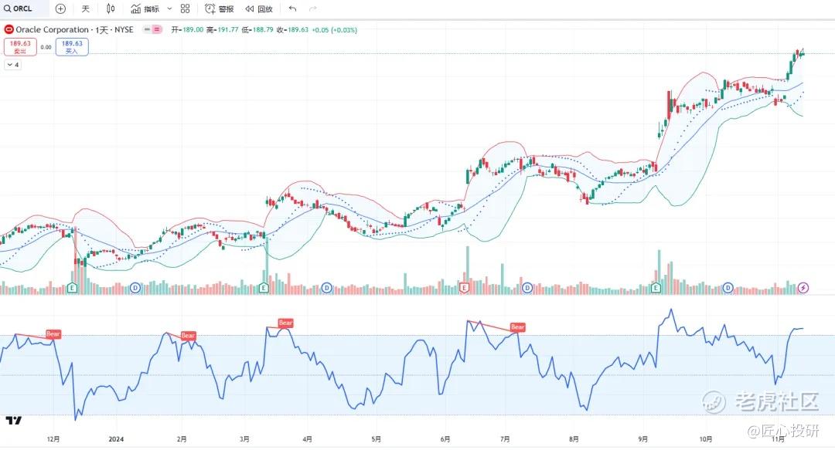835x450 pixels.
Task: Open the candlestick chart type menu
Action: click(111, 8)
